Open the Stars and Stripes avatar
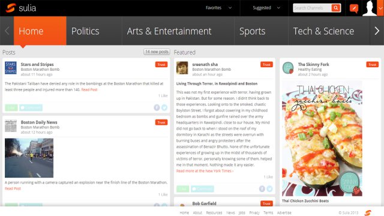The height and width of the screenshot is (216, 384). (11, 68)
